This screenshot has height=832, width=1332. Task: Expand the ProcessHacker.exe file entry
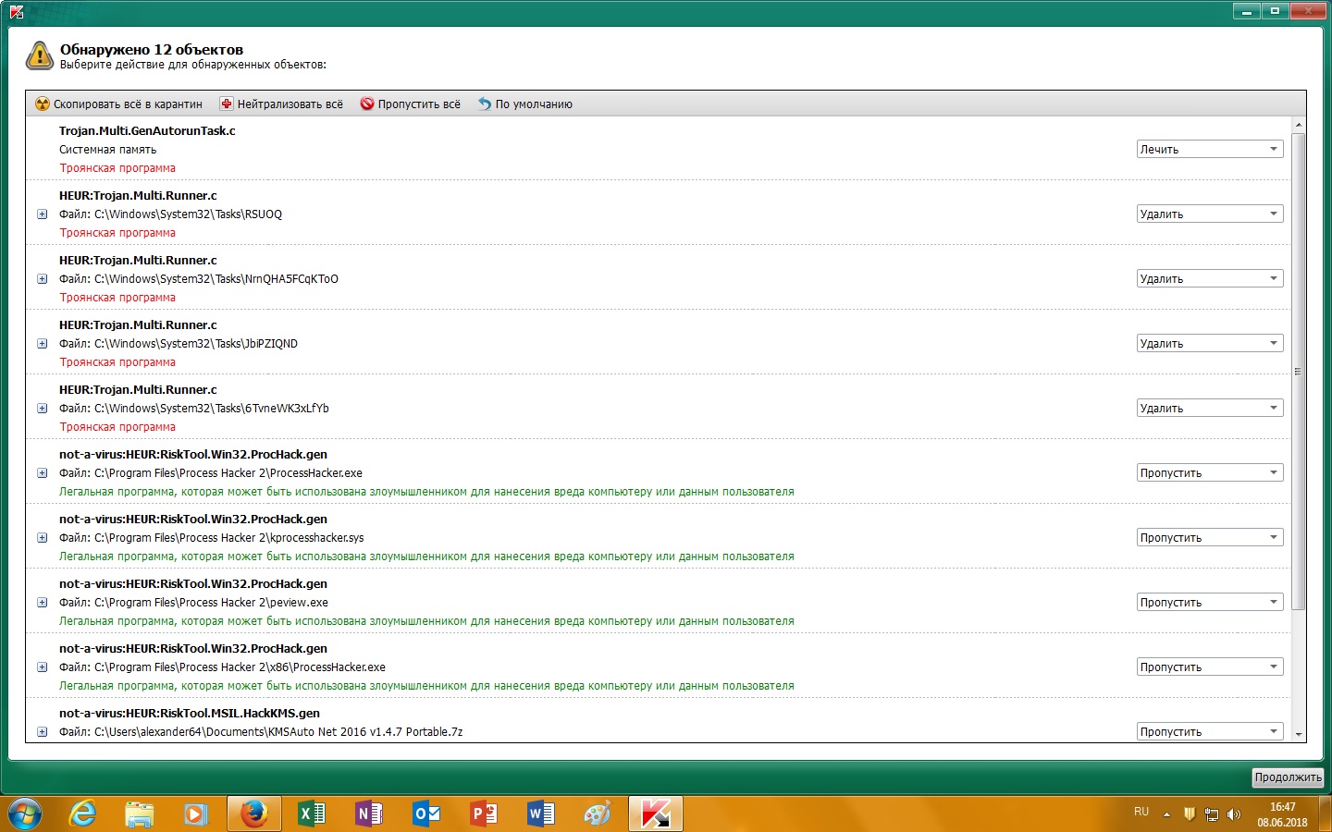point(42,473)
